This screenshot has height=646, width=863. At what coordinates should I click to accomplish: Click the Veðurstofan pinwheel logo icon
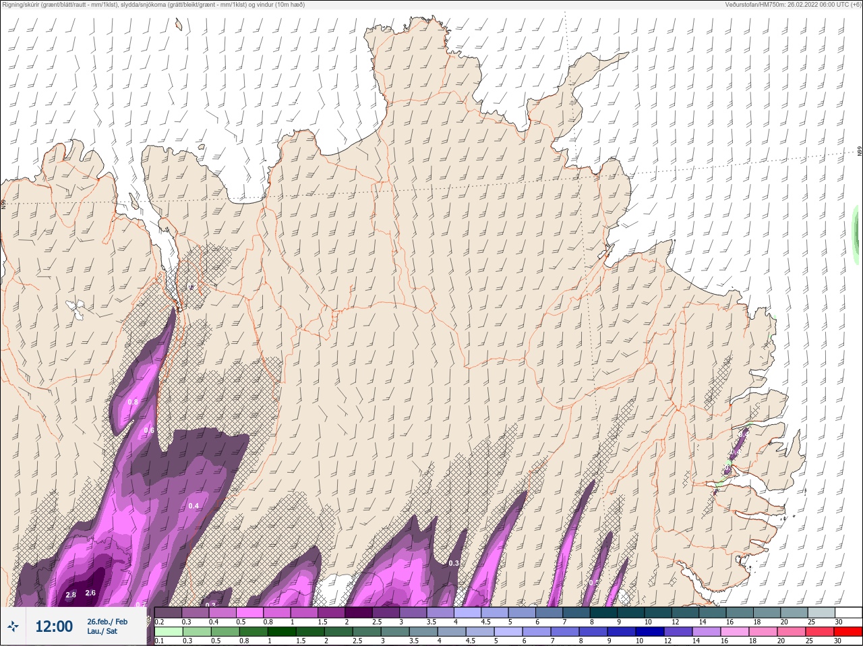tap(13, 627)
